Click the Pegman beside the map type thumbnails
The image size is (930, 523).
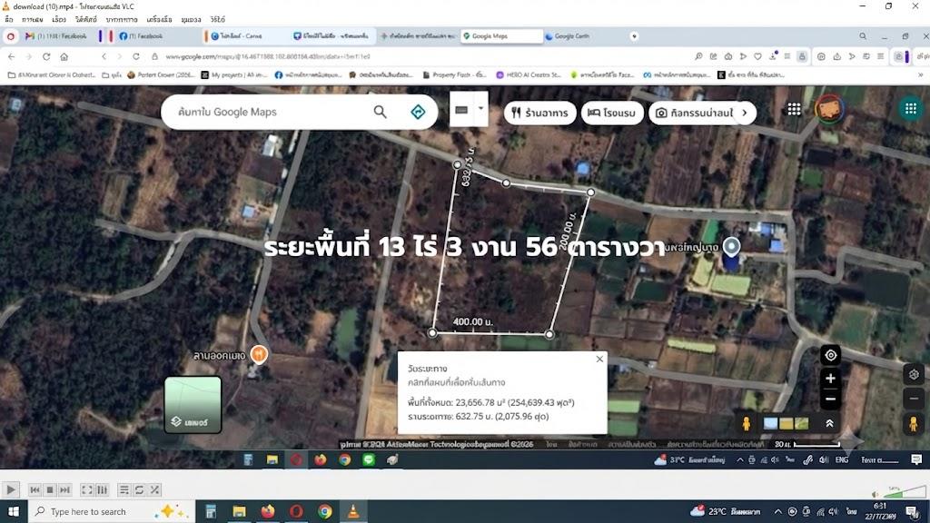(x=747, y=423)
